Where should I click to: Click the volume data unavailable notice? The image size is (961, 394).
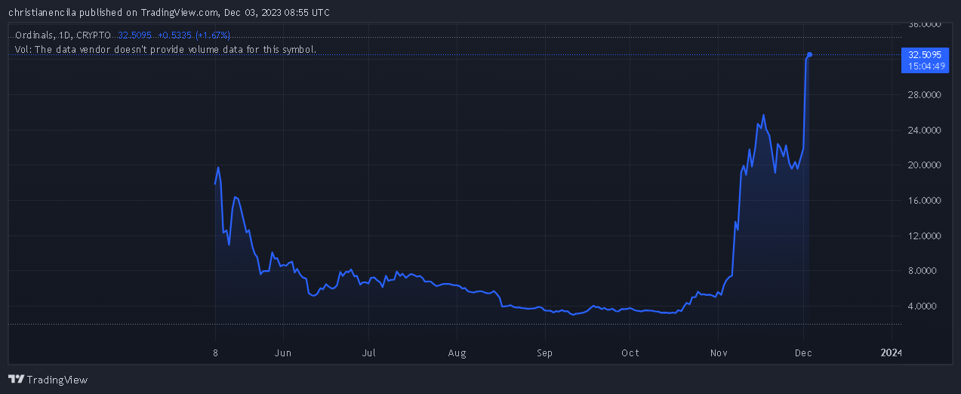coord(165,50)
